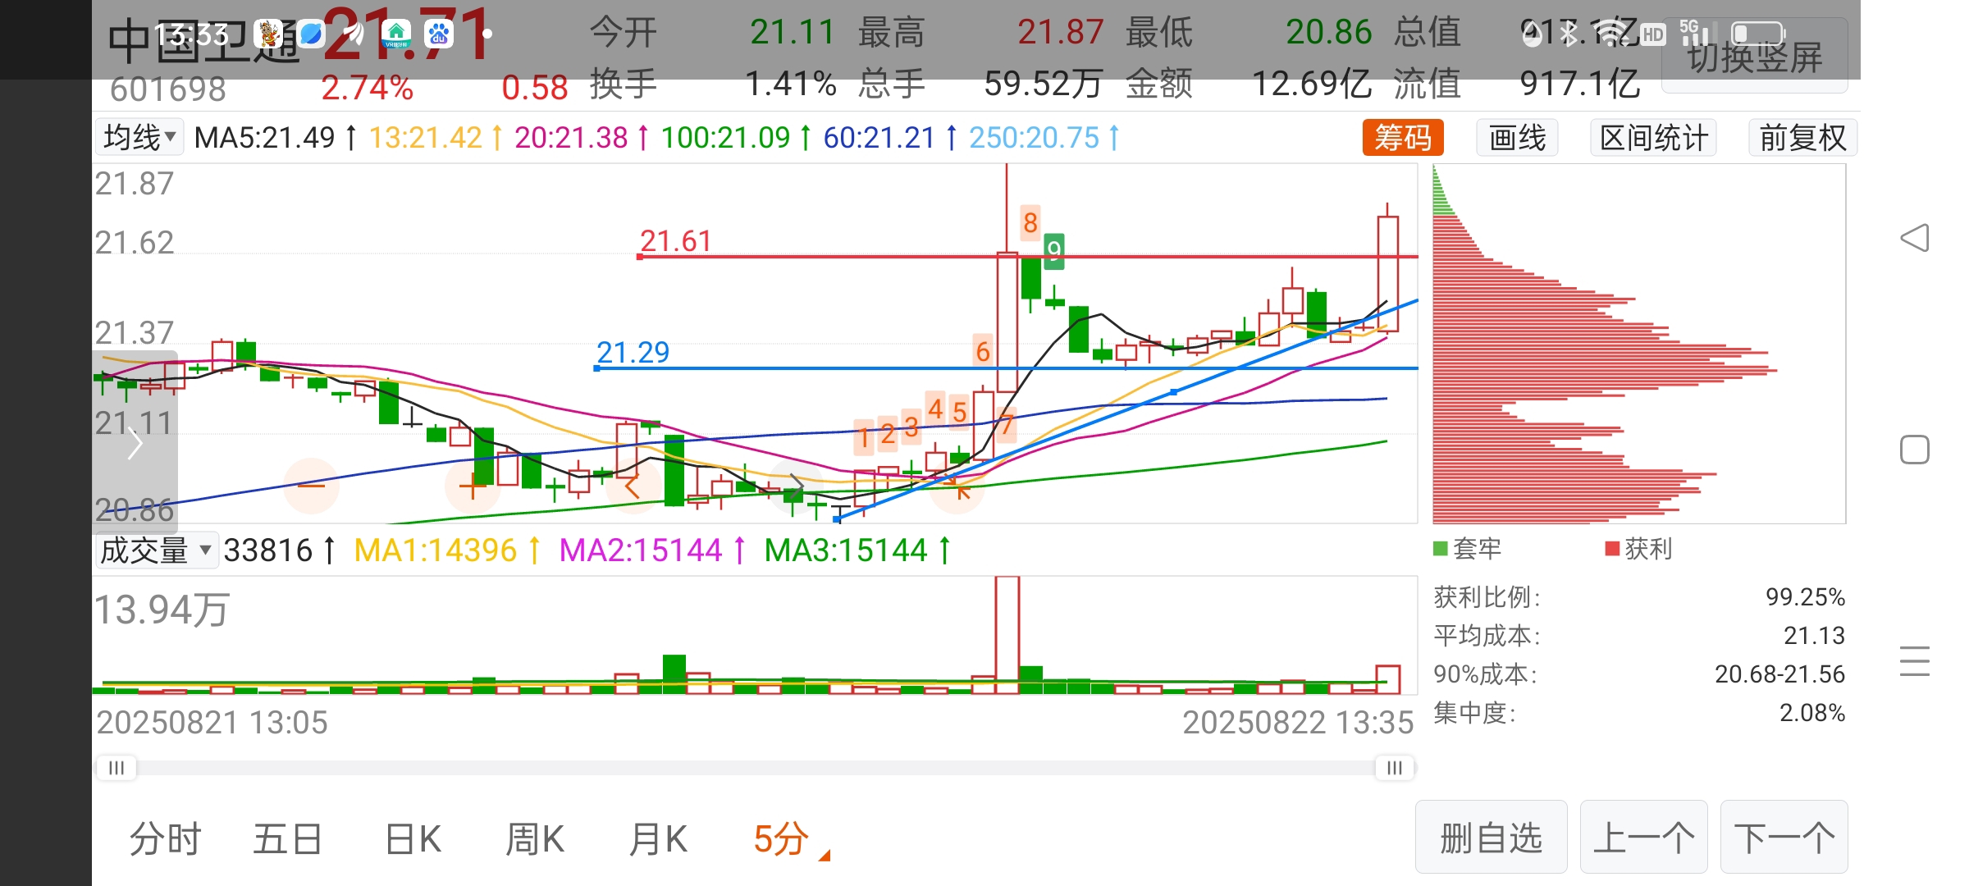Click the battery status icon
This screenshot has width=1969, height=886.
1758,34
